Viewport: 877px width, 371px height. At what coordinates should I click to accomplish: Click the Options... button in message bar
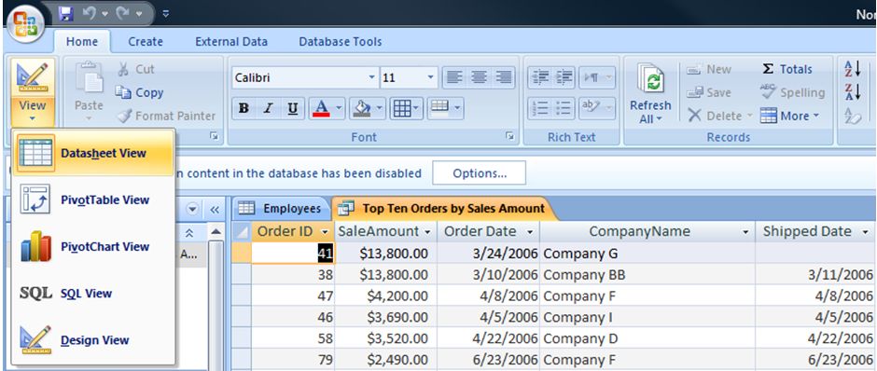point(480,173)
